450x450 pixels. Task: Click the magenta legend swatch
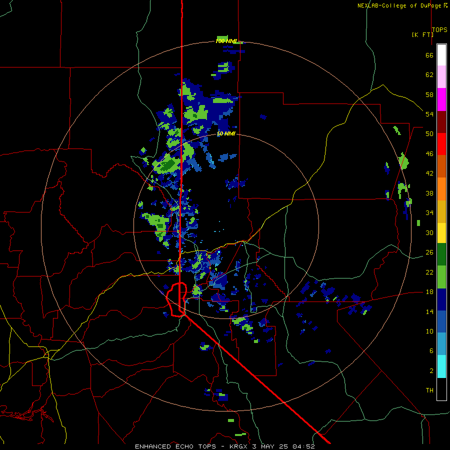pyautogui.click(x=441, y=99)
